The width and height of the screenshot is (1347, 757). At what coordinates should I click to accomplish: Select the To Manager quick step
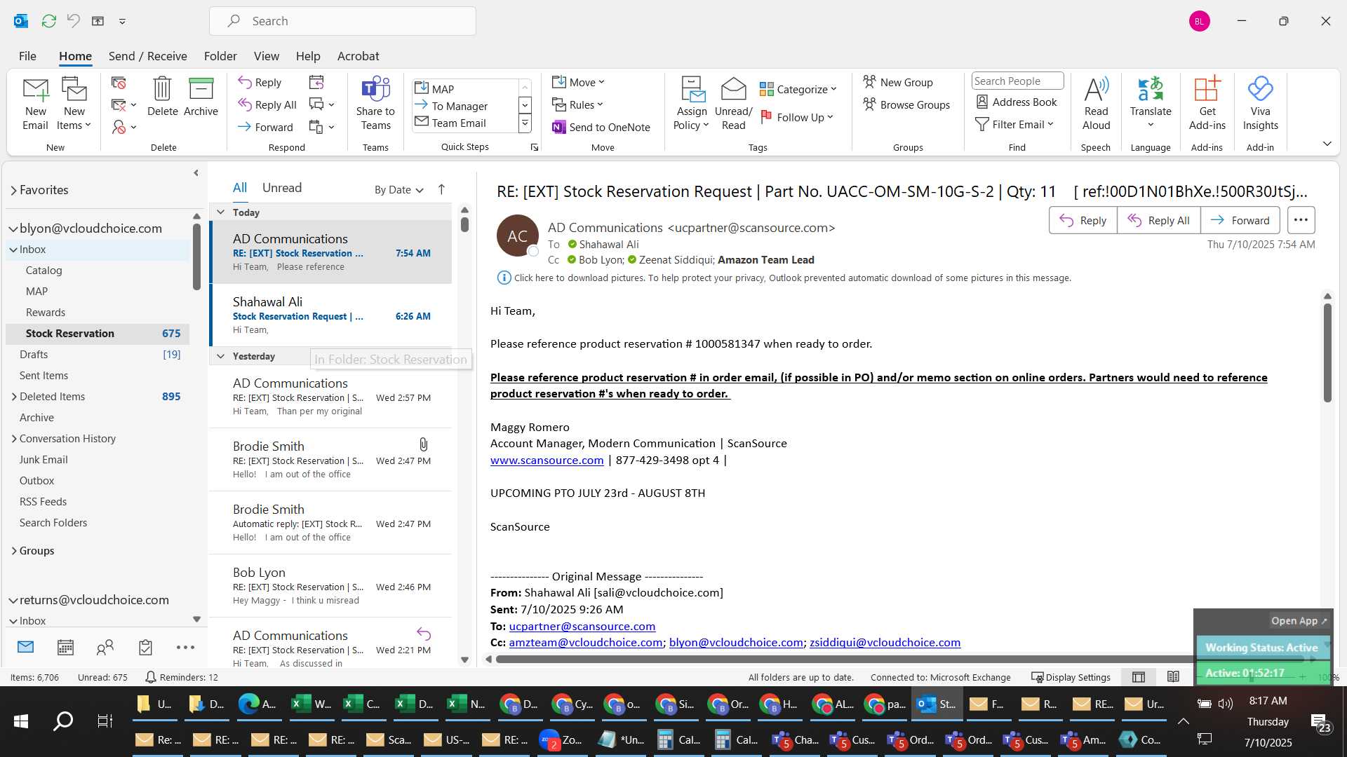coord(464,106)
